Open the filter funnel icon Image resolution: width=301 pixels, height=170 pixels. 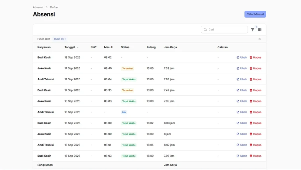pyautogui.click(x=253, y=29)
